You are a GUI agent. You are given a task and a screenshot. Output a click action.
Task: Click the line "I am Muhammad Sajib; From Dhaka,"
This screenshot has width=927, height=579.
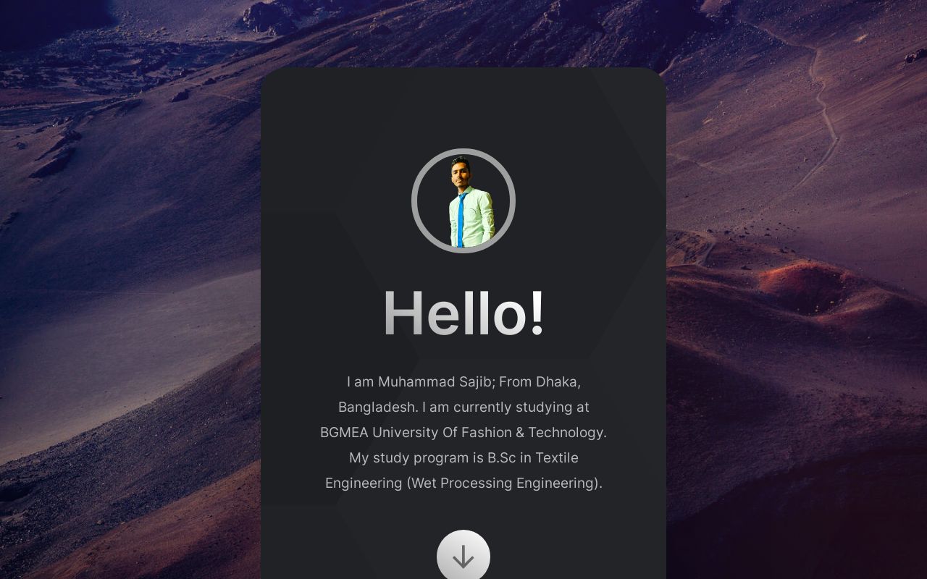pyautogui.click(x=463, y=381)
